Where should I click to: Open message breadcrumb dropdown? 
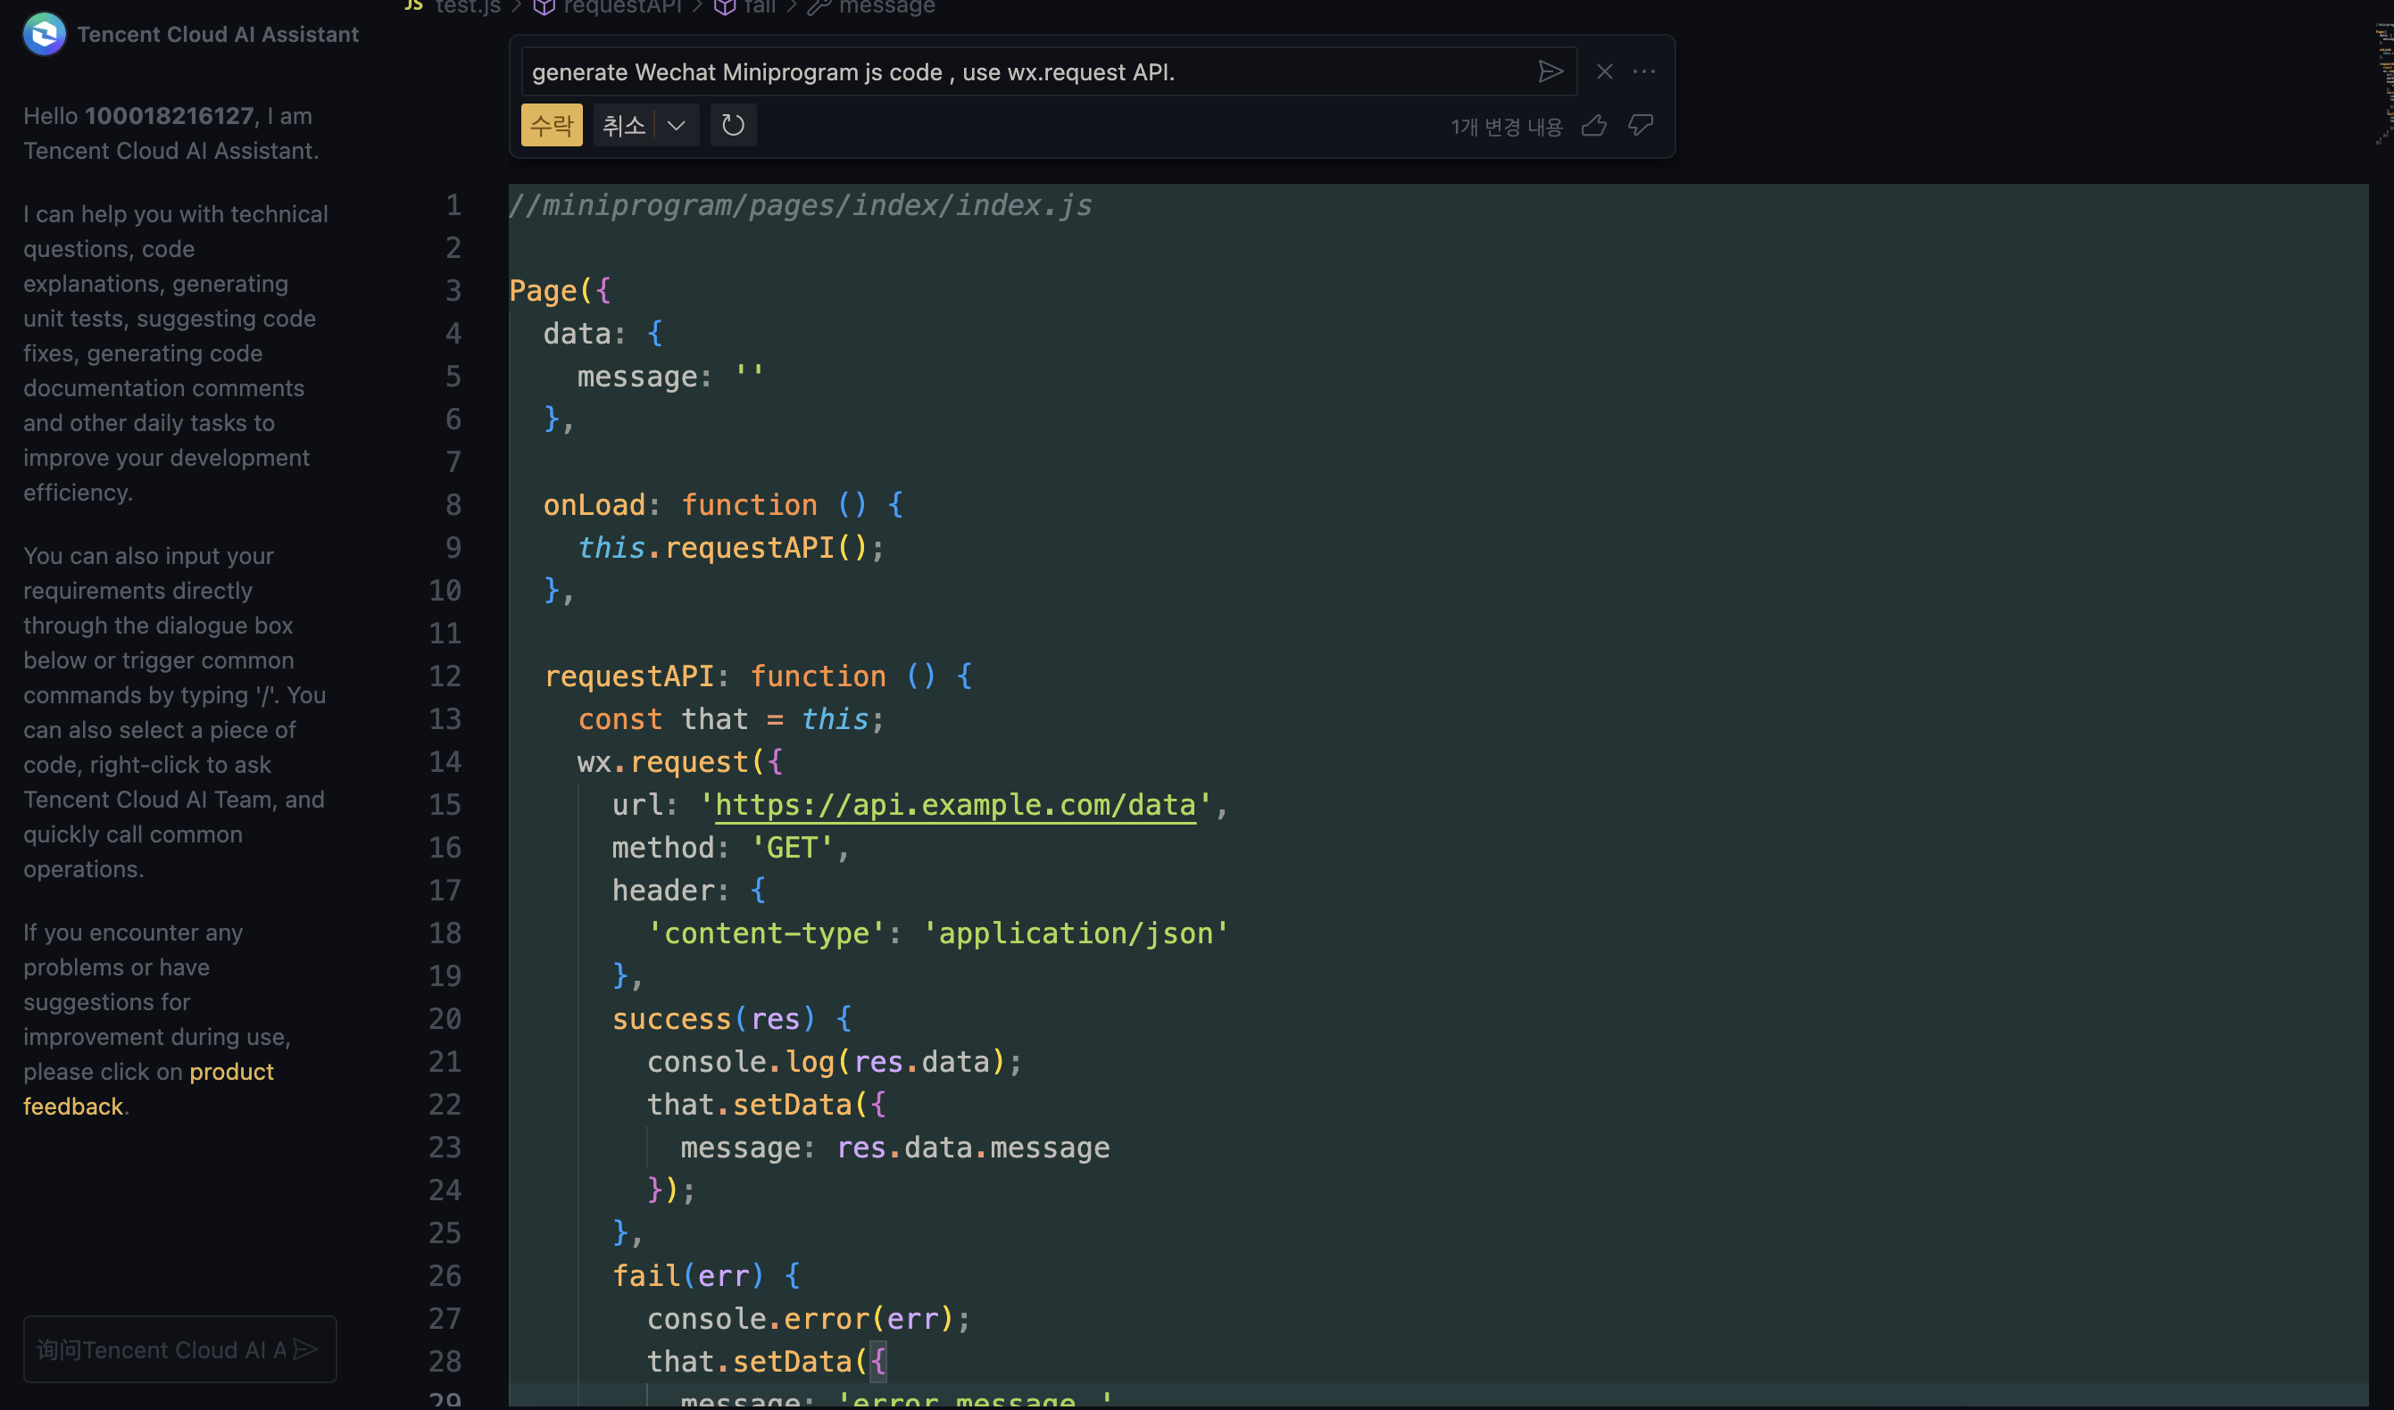click(885, 8)
